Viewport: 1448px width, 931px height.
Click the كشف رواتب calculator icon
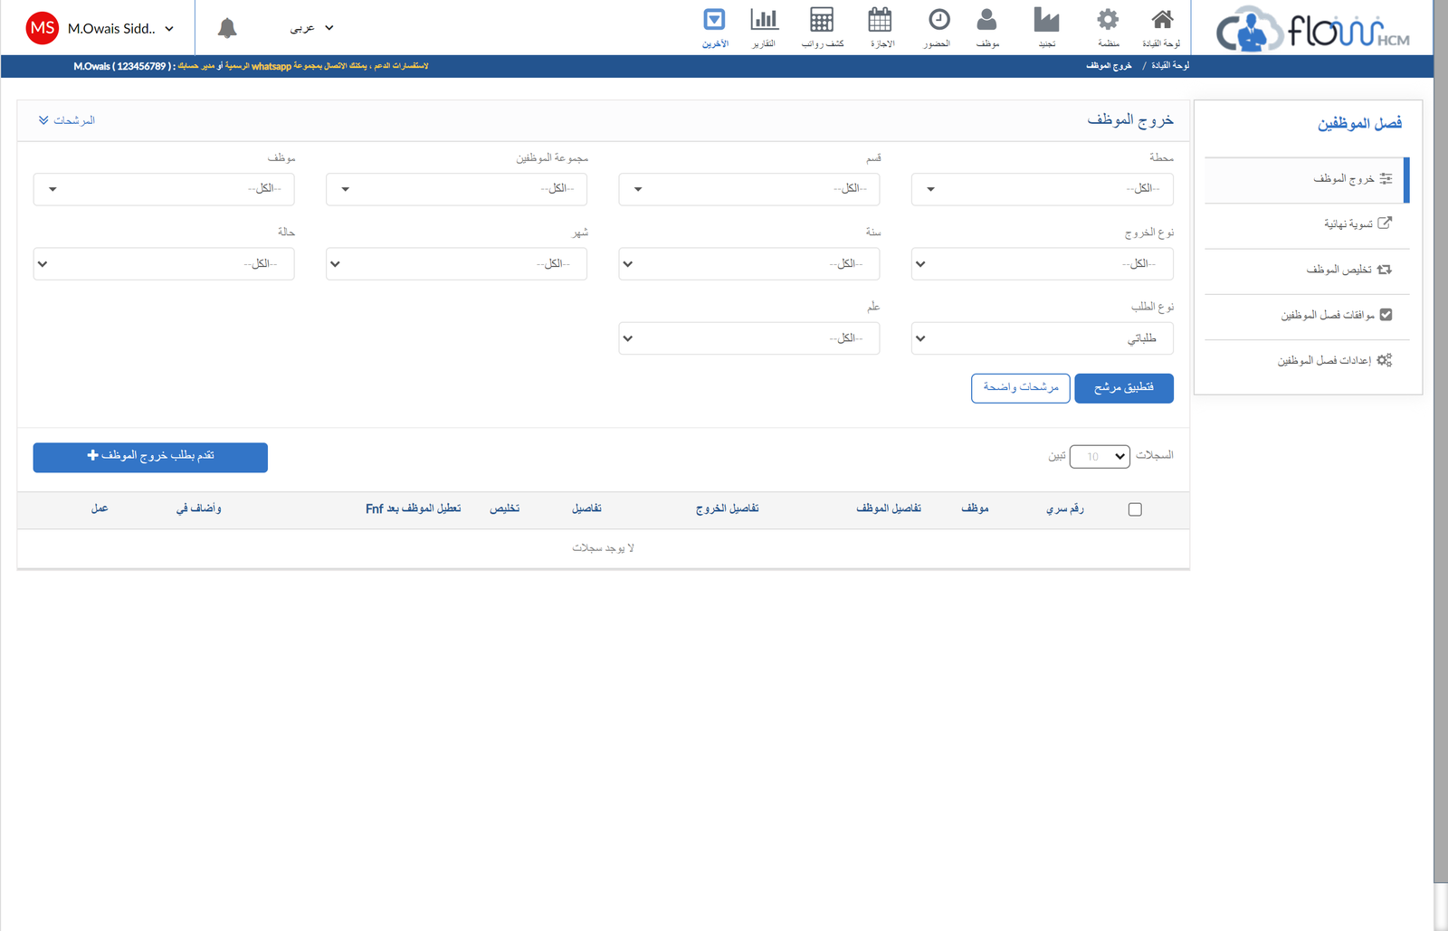pyautogui.click(x=822, y=21)
